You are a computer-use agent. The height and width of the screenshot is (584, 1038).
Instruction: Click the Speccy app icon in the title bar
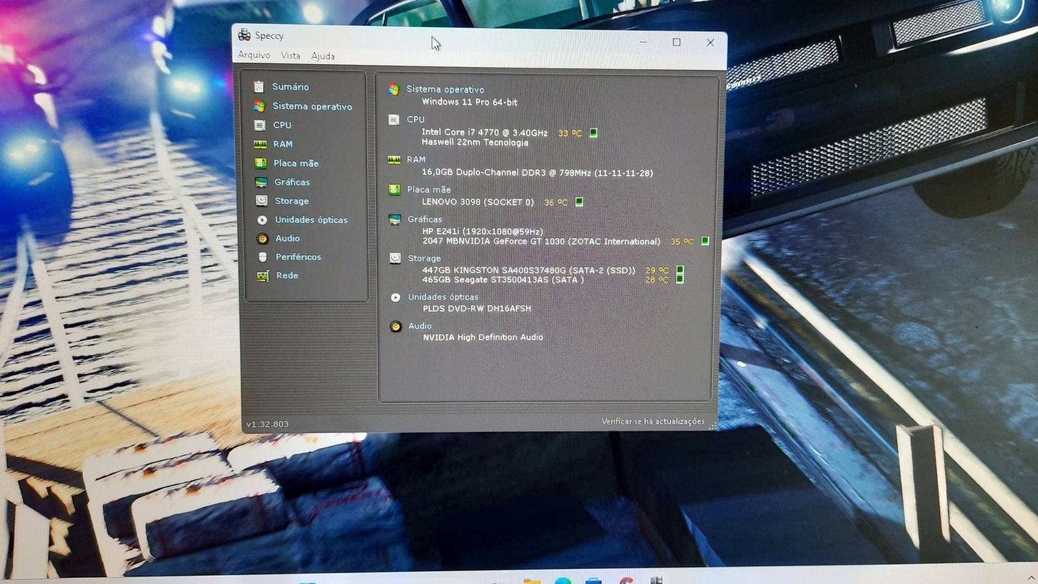(244, 35)
